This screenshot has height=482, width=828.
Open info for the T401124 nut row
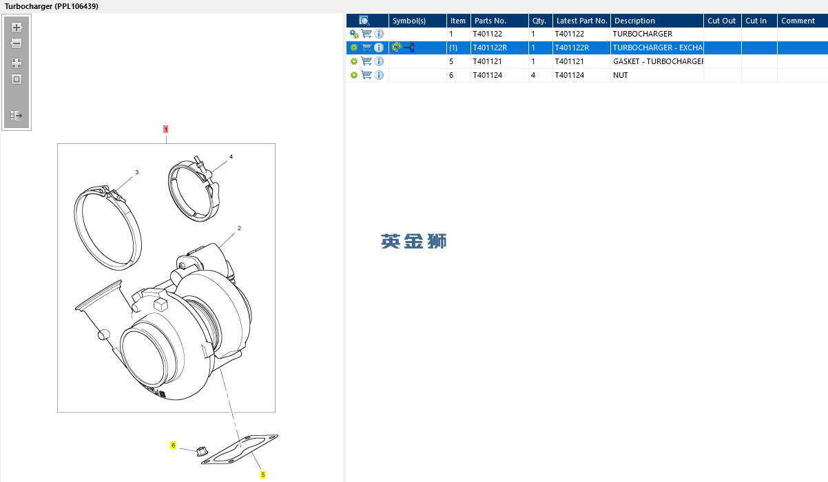pyautogui.click(x=379, y=75)
